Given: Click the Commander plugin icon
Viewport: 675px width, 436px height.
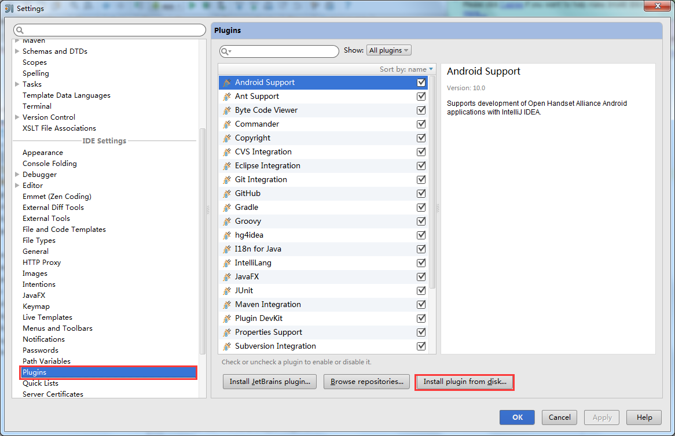Looking at the screenshot, I should (x=227, y=124).
